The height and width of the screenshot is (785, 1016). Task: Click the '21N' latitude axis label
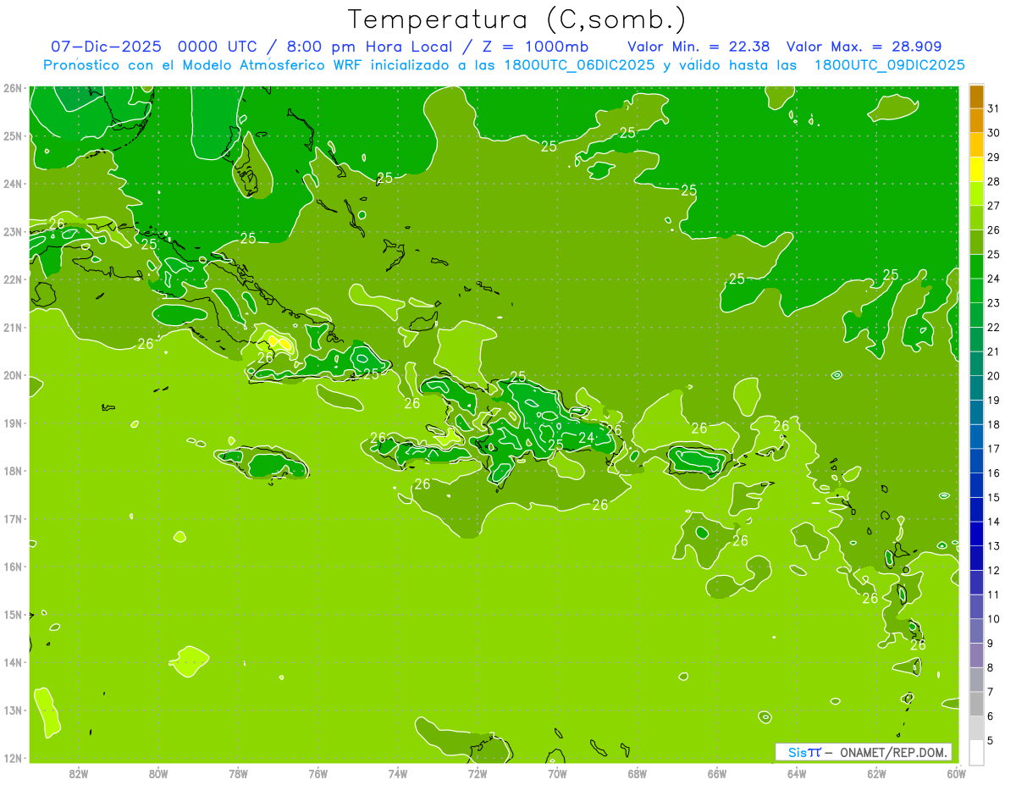click(x=12, y=327)
